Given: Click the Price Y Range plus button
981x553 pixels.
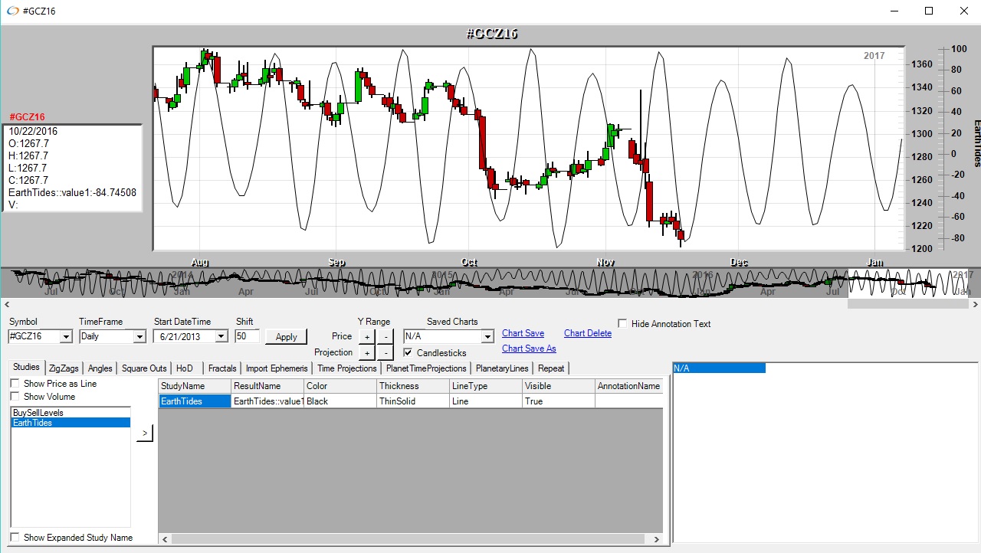Looking at the screenshot, I should [366, 336].
